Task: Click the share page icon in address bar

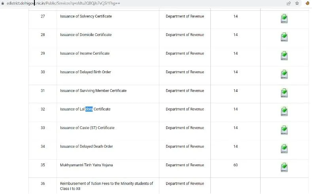Action: point(289,3)
